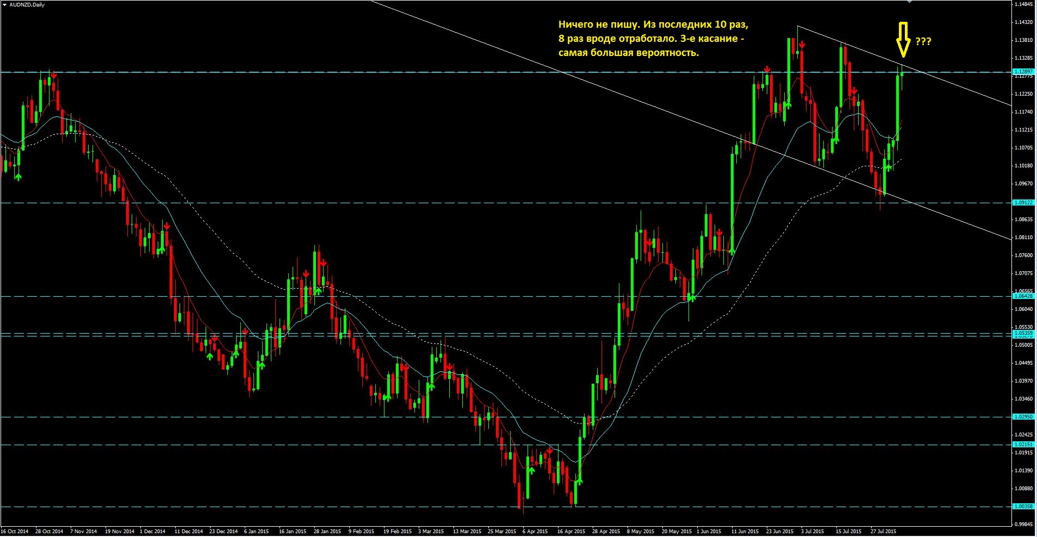1037x537 pixels.
Task: Click the highlighted 1.12897 level label
Action: point(1023,72)
